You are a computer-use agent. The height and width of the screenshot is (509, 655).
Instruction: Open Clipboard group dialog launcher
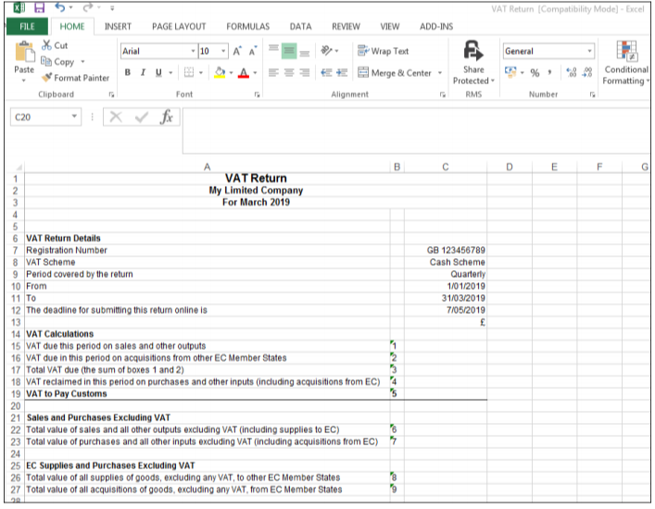coord(111,94)
